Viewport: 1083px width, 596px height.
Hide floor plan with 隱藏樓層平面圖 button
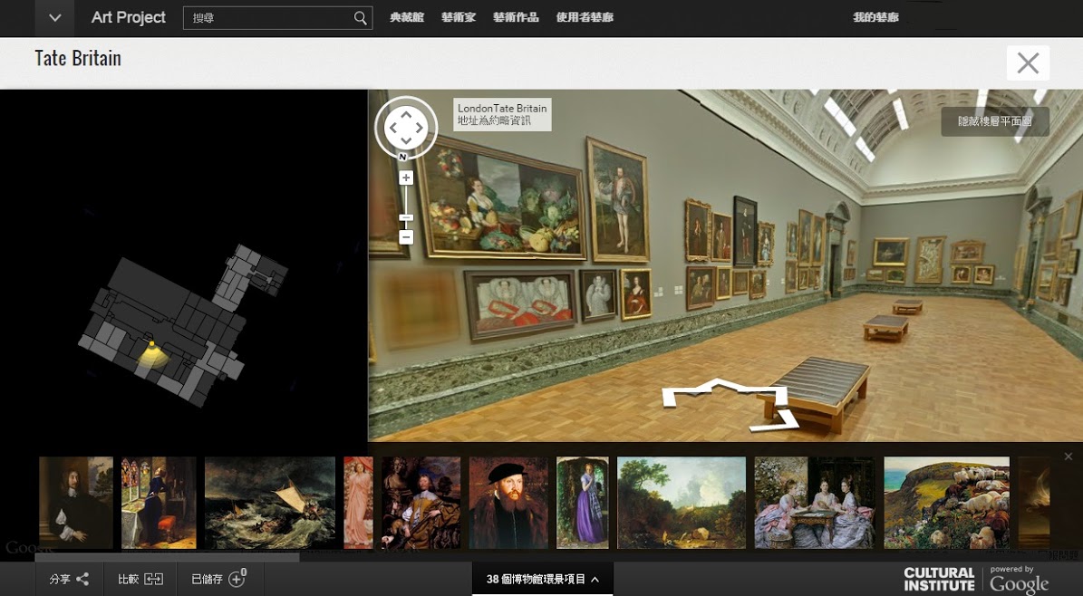point(995,121)
